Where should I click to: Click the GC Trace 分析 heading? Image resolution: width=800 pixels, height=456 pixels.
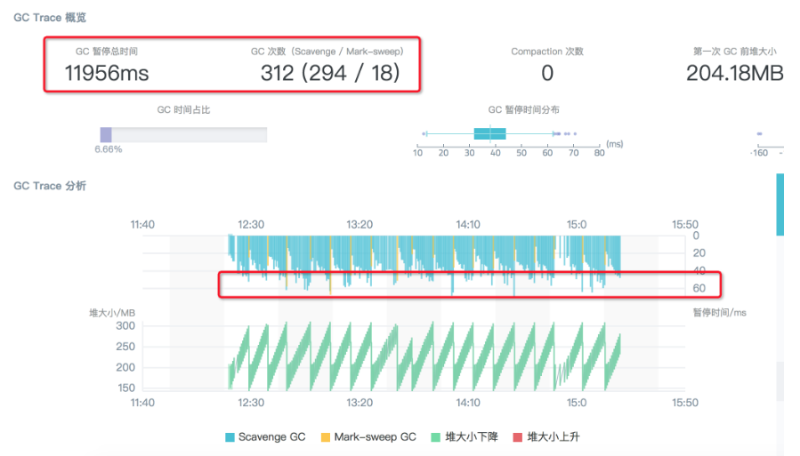50,186
